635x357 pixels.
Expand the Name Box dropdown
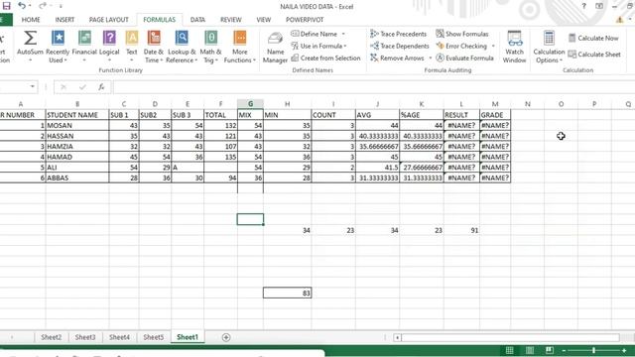coord(32,86)
